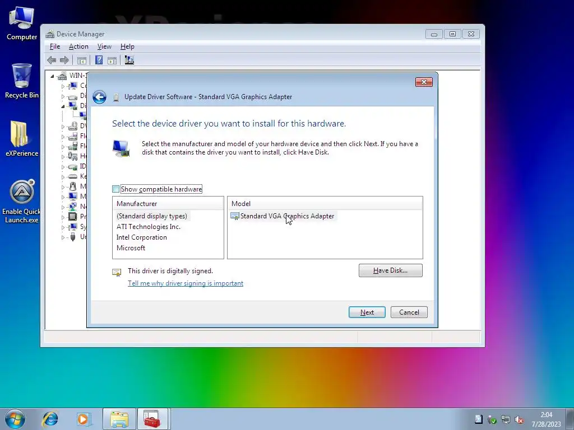Image resolution: width=574 pixels, height=430 pixels.
Task: Select Intel Corporation manufacturer
Action: pyautogui.click(x=142, y=237)
